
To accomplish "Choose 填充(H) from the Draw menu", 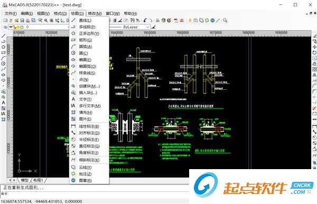I will coord(89,113).
